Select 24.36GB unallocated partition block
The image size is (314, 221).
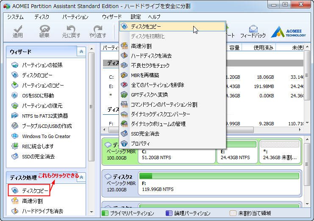tap(280, 152)
